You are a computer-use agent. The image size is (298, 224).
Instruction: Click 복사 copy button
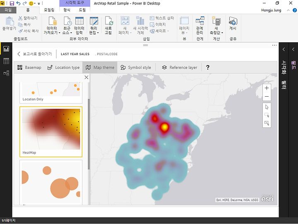24,24
